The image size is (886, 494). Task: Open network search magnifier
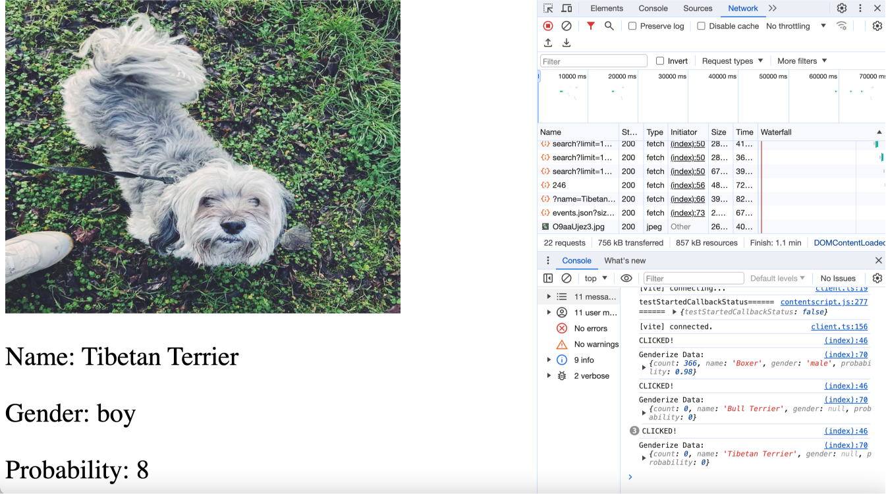pos(609,26)
